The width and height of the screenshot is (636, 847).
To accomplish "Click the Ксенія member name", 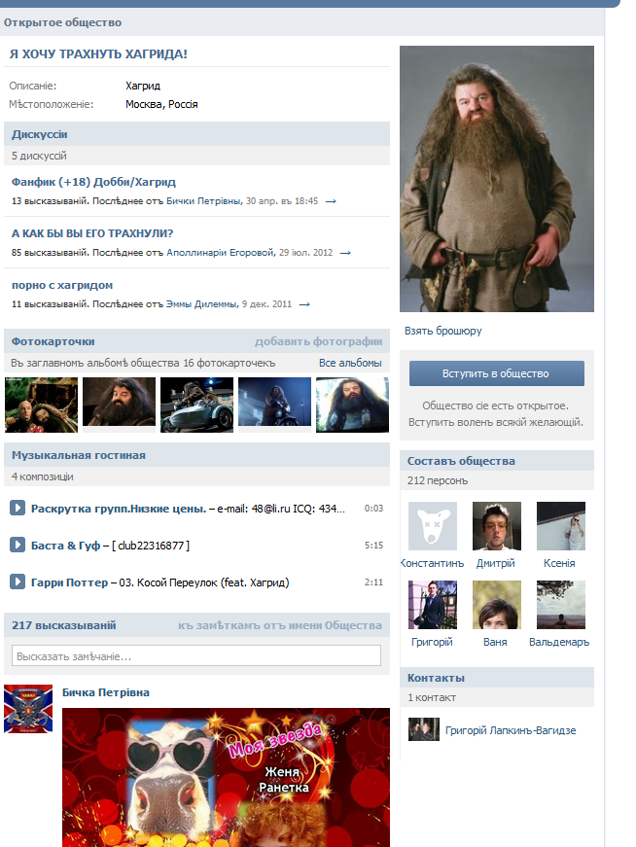I will (x=559, y=563).
